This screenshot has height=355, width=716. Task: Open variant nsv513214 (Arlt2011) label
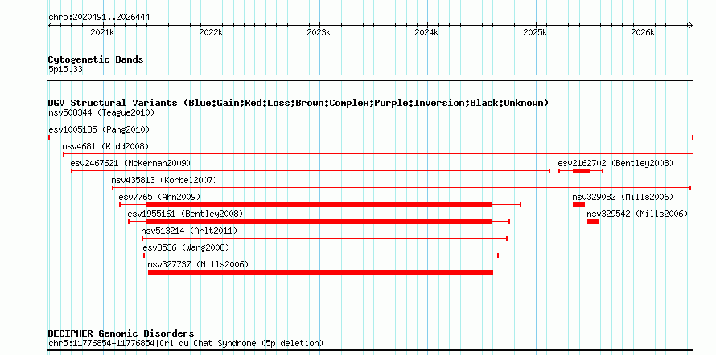click(190, 231)
